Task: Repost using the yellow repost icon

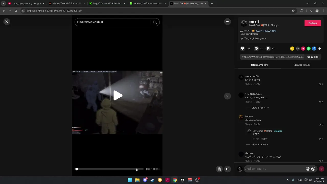Action: [x=292, y=49]
